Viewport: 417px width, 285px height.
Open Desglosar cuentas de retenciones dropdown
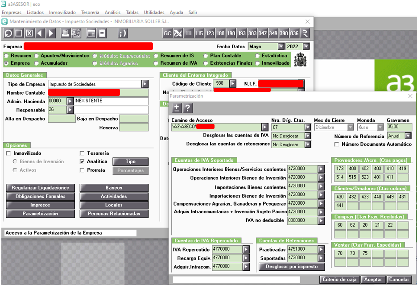click(308, 145)
